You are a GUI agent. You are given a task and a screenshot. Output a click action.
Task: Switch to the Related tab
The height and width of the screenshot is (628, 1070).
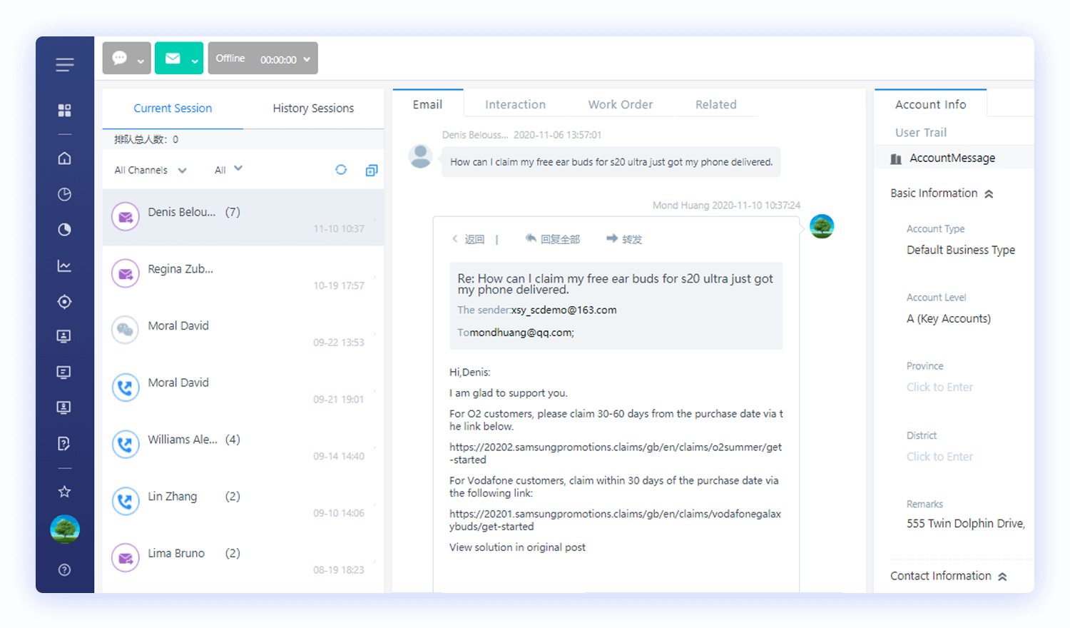pyautogui.click(x=716, y=104)
